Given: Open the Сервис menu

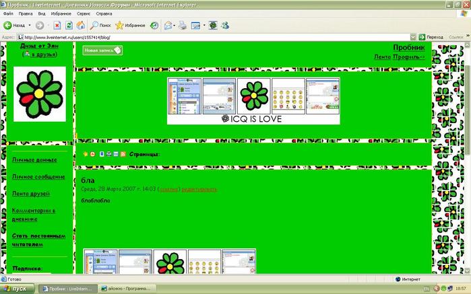Looking at the screenshot, I should point(84,14).
